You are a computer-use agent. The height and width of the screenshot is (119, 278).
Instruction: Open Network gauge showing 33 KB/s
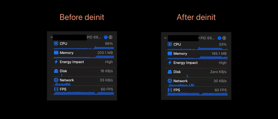coord(83,80)
